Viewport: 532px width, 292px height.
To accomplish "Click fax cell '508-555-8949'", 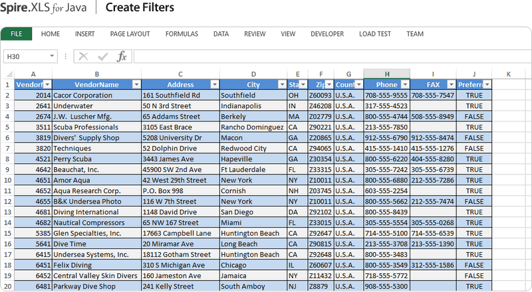I will 433,117.
